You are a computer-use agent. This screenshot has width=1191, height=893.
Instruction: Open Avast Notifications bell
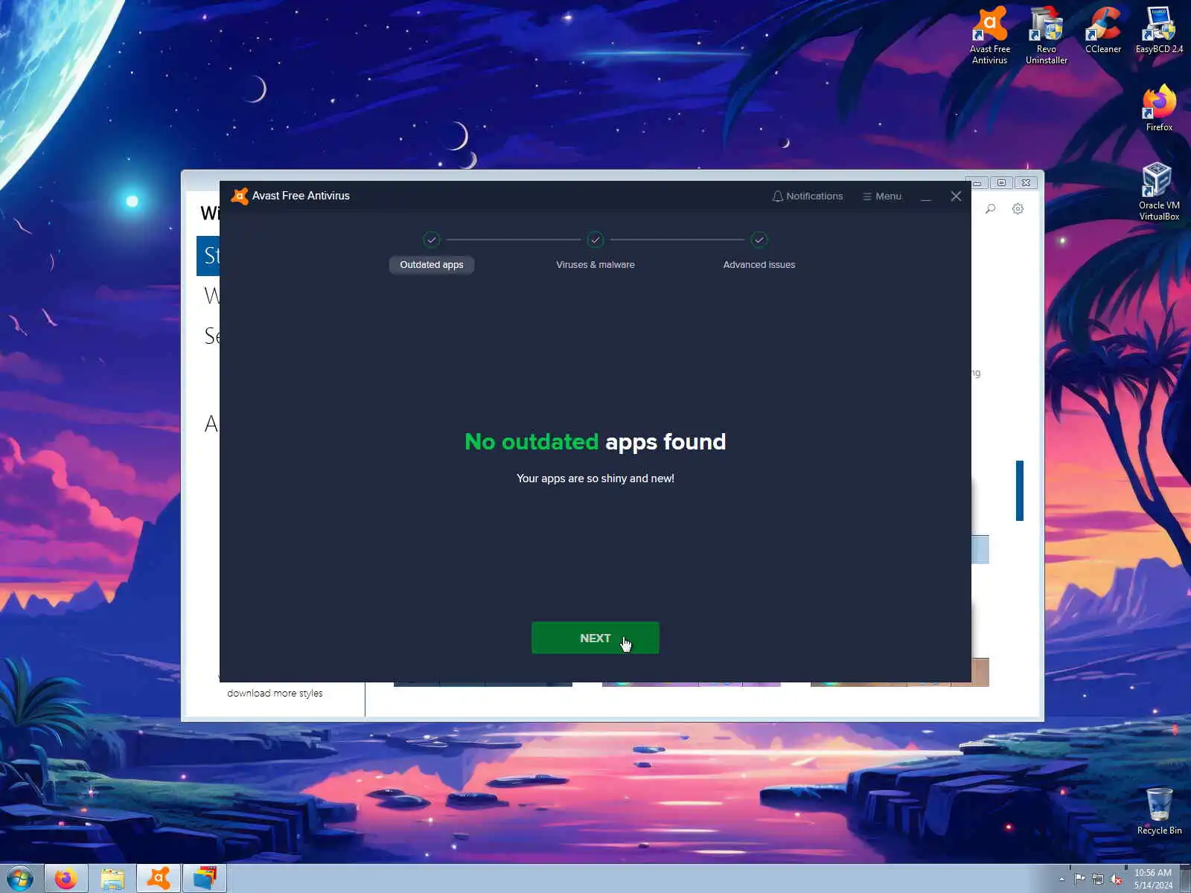[808, 196]
